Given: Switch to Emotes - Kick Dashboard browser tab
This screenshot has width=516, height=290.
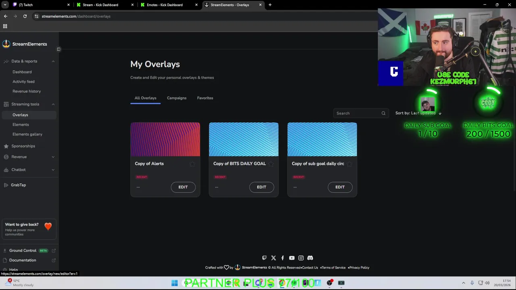Looking at the screenshot, I should pos(169,5).
